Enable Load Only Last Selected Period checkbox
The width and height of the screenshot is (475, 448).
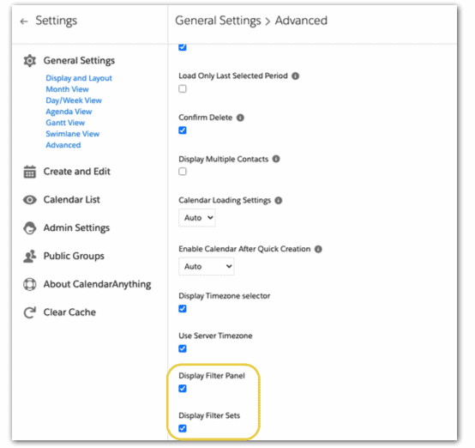coord(183,89)
